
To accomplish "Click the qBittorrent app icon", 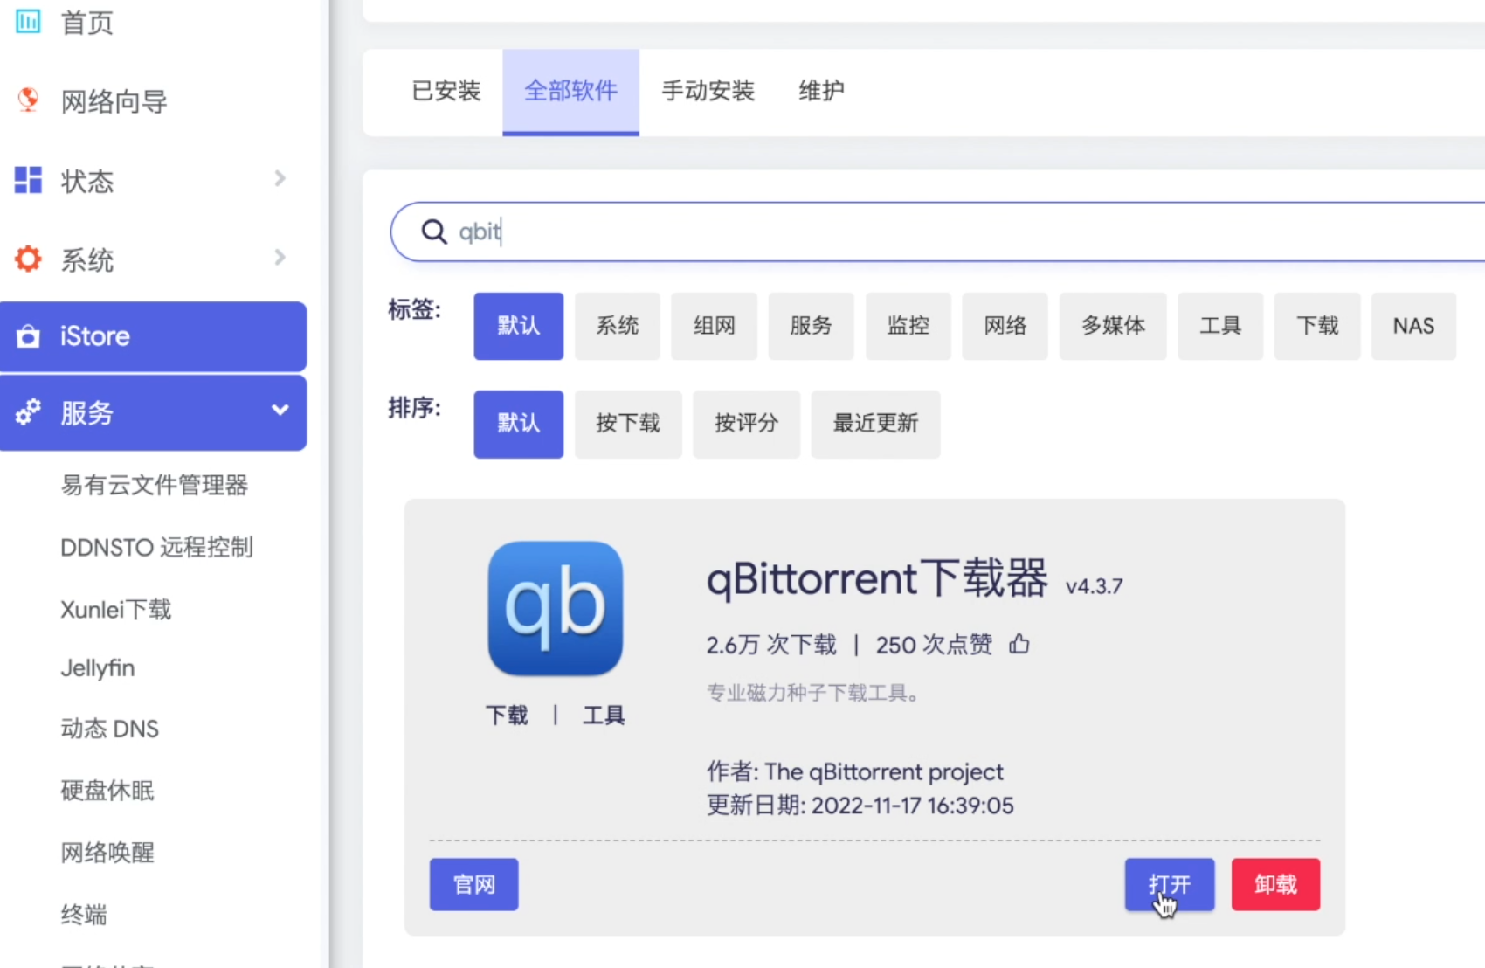I will [555, 609].
